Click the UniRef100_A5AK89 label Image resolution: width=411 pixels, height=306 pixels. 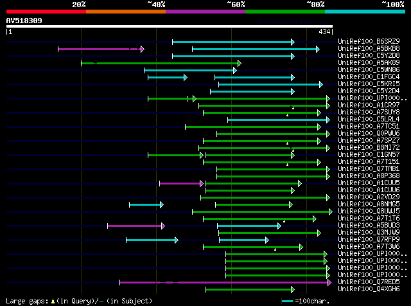coord(369,62)
